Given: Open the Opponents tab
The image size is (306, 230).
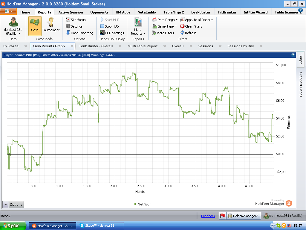Looking at the screenshot, I should [99, 12].
